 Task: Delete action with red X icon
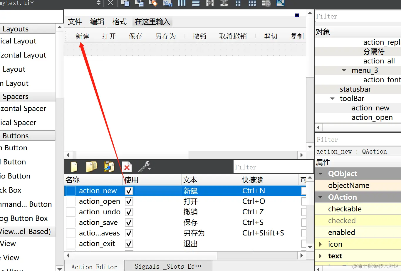pyautogui.click(x=127, y=167)
